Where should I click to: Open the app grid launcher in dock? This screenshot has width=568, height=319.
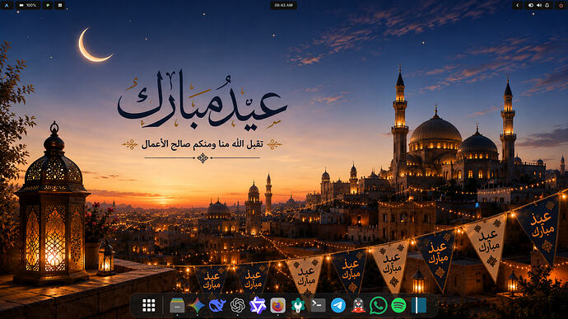[148, 306]
